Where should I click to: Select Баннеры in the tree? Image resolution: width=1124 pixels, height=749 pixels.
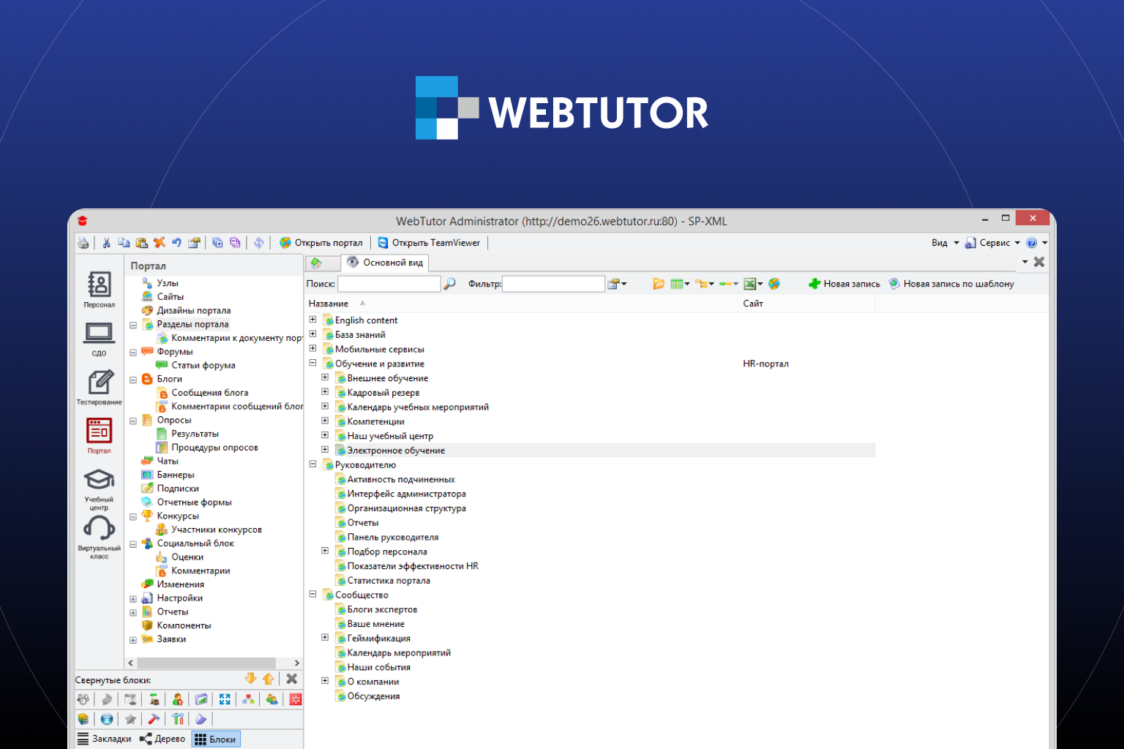tap(176, 475)
